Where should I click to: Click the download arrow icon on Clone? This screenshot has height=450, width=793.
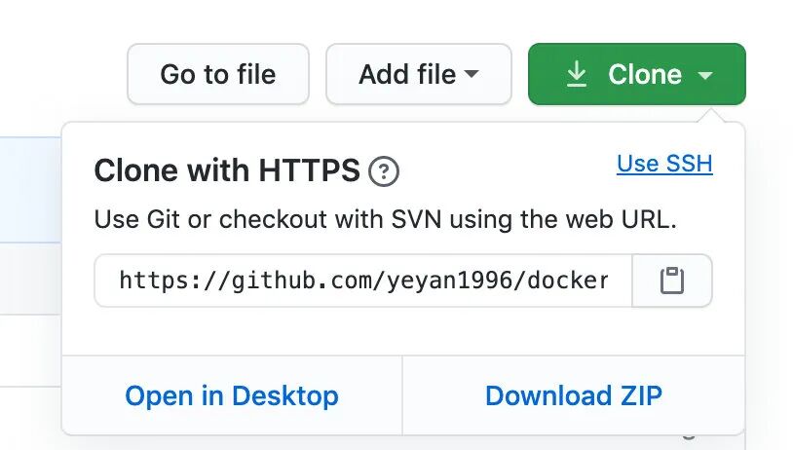pyautogui.click(x=577, y=74)
